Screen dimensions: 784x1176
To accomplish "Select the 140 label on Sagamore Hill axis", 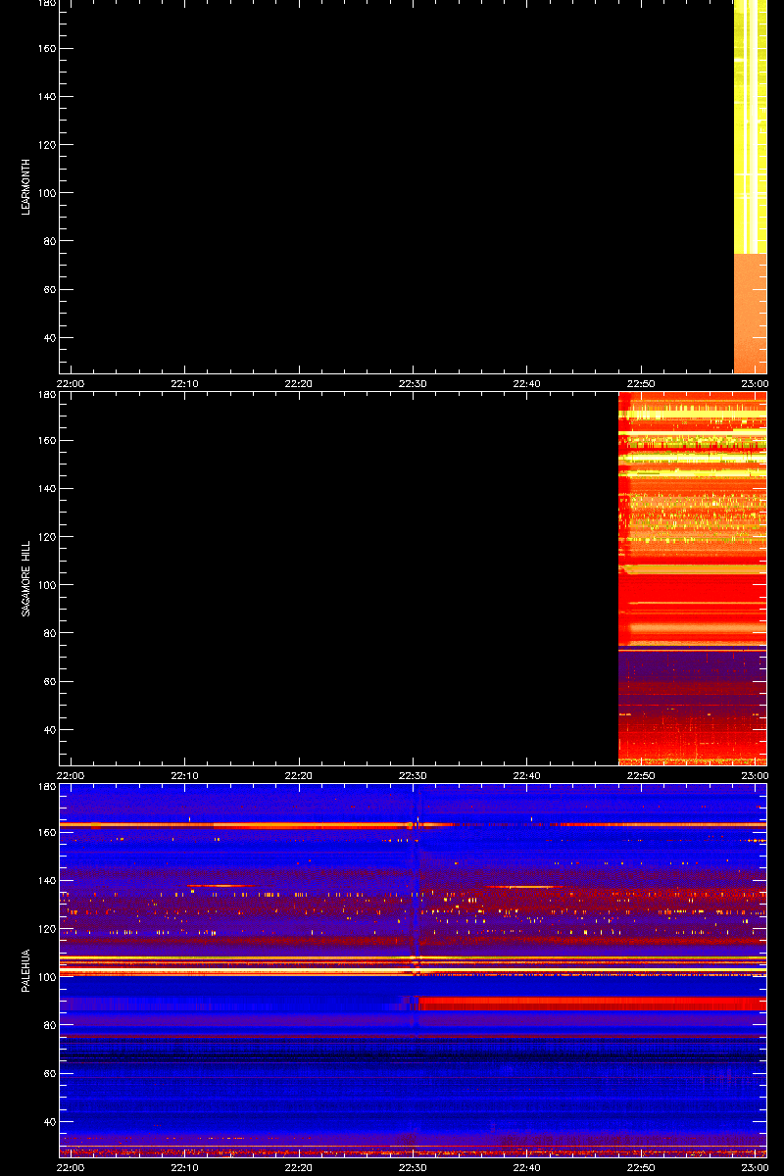I will pos(46,488).
